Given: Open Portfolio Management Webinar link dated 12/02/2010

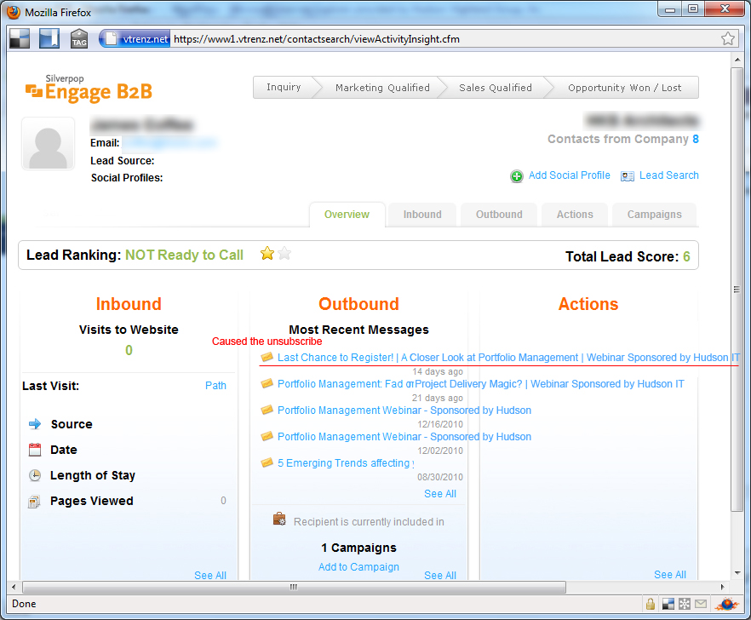Looking at the screenshot, I should [404, 437].
